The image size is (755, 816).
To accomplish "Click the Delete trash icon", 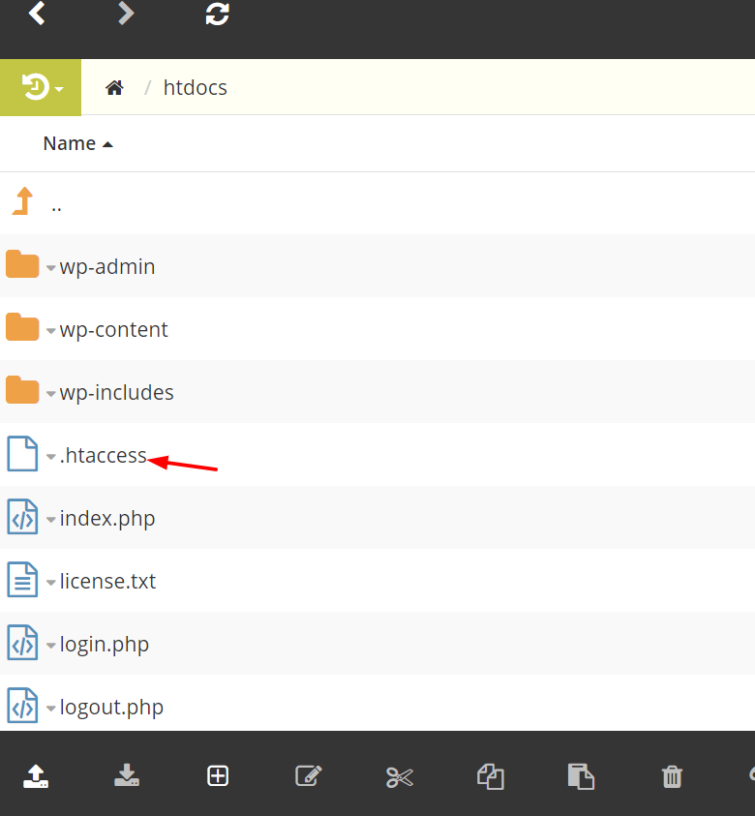I will tap(672, 777).
